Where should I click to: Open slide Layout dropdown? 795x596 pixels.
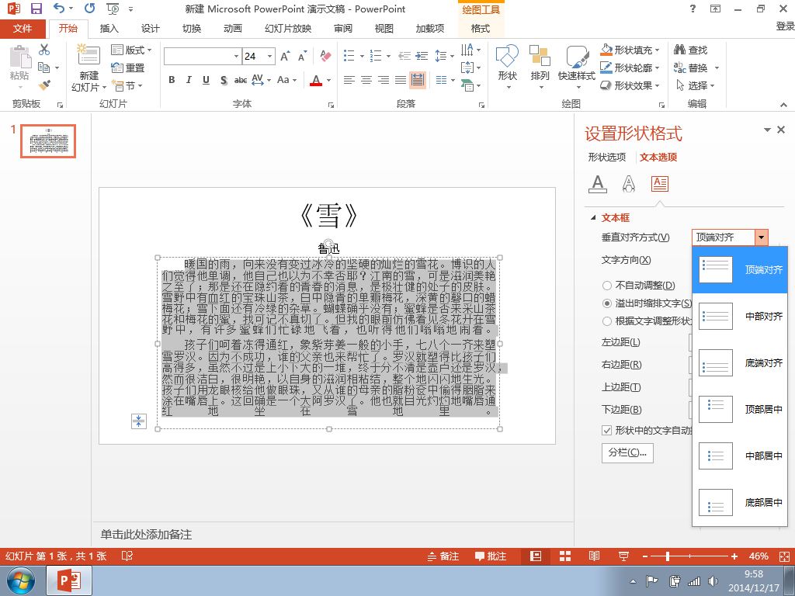pos(131,50)
